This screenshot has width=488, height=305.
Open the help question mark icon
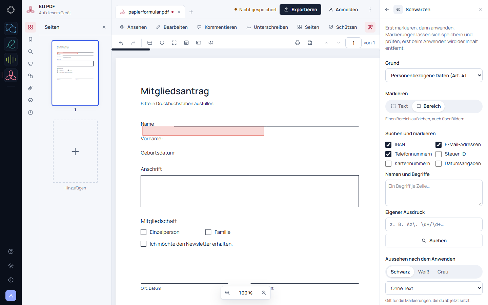pos(11,251)
